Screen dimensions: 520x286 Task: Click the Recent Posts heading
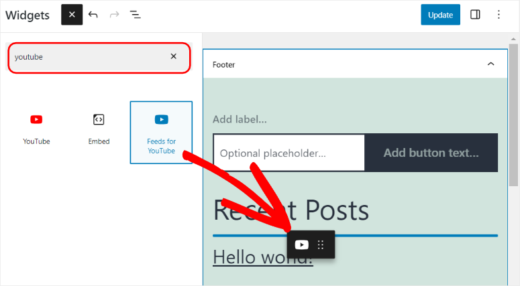click(x=291, y=210)
